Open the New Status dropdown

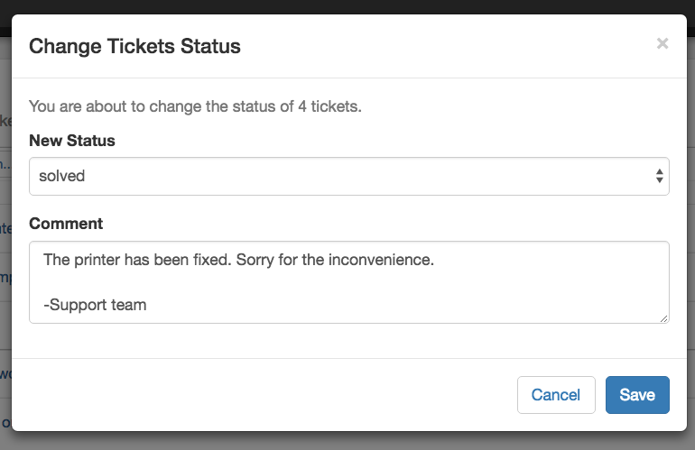coord(348,176)
